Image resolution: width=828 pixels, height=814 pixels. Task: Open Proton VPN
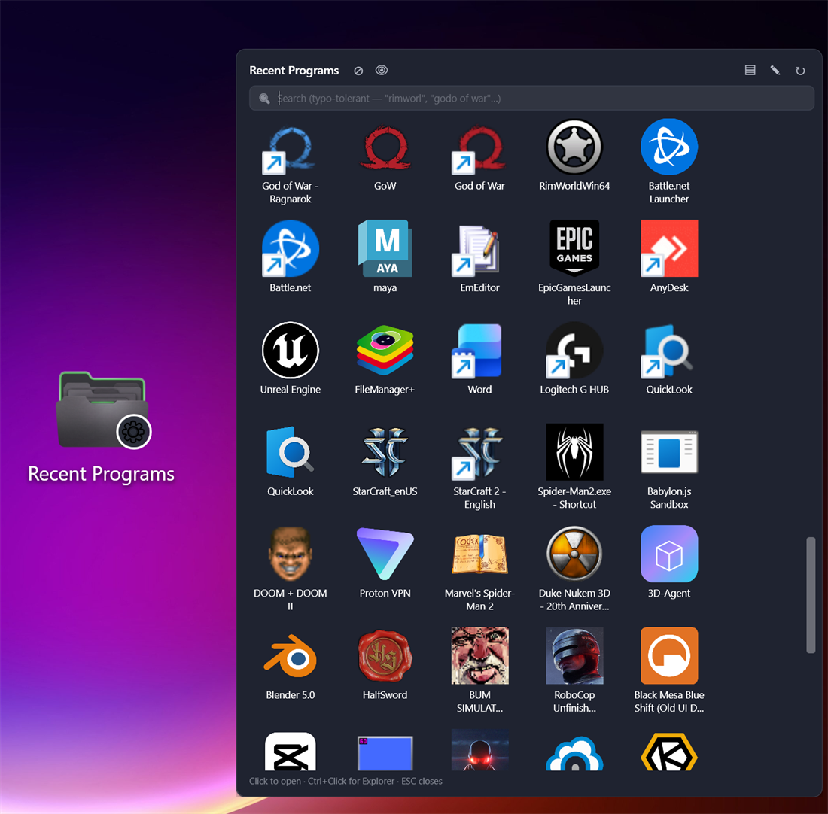(x=385, y=554)
